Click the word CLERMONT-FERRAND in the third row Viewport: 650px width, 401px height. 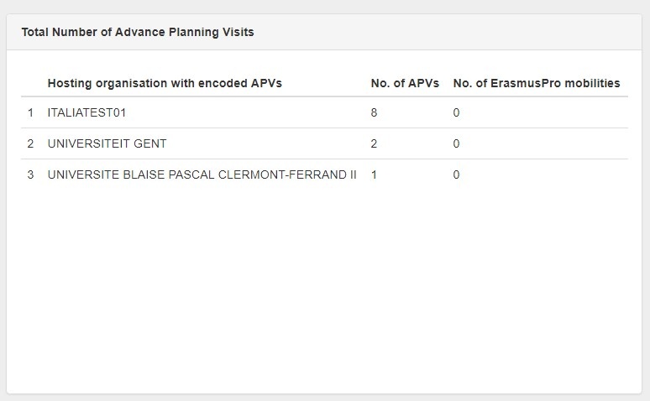click(282, 174)
